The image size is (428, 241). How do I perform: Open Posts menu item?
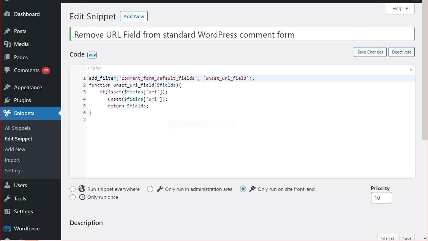click(20, 31)
